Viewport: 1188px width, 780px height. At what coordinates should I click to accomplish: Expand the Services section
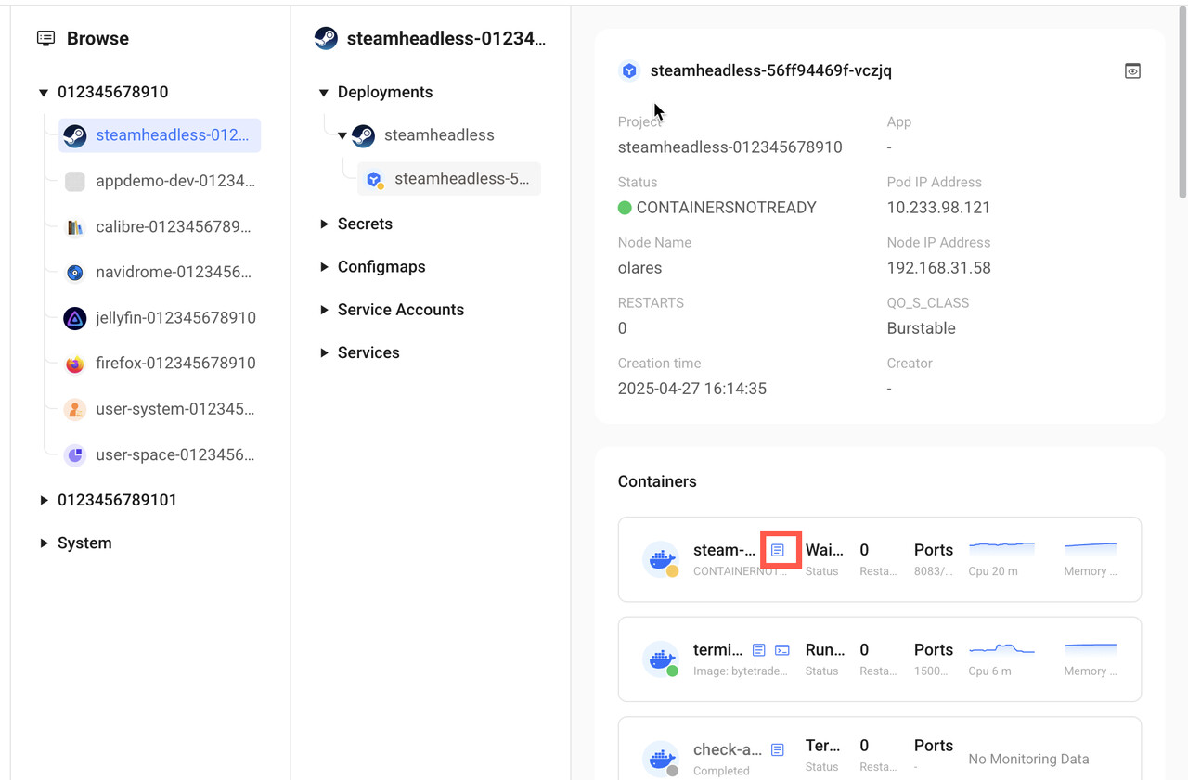324,352
